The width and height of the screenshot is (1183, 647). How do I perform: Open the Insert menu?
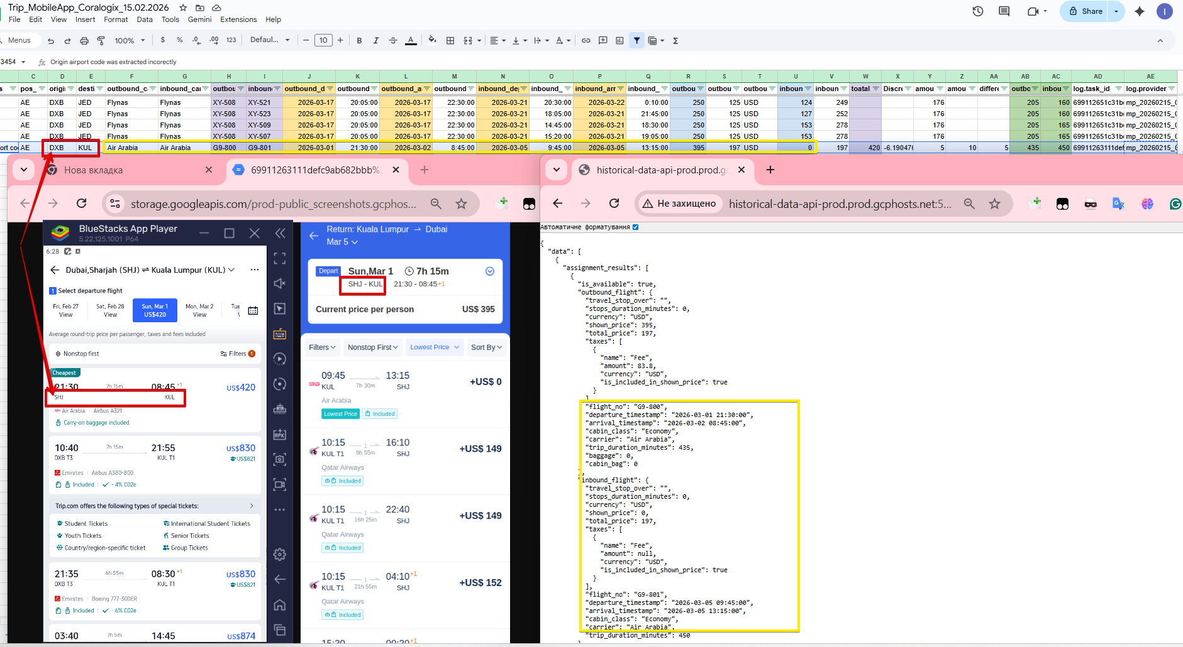coord(85,19)
